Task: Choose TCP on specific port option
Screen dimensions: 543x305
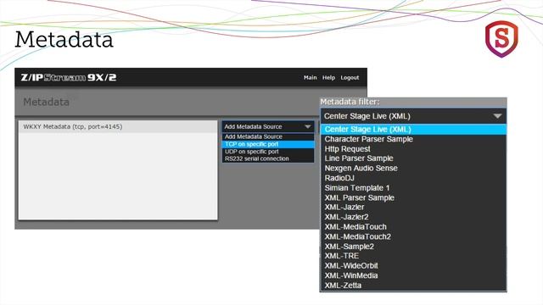Action: pyautogui.click(x=268, y=144)
